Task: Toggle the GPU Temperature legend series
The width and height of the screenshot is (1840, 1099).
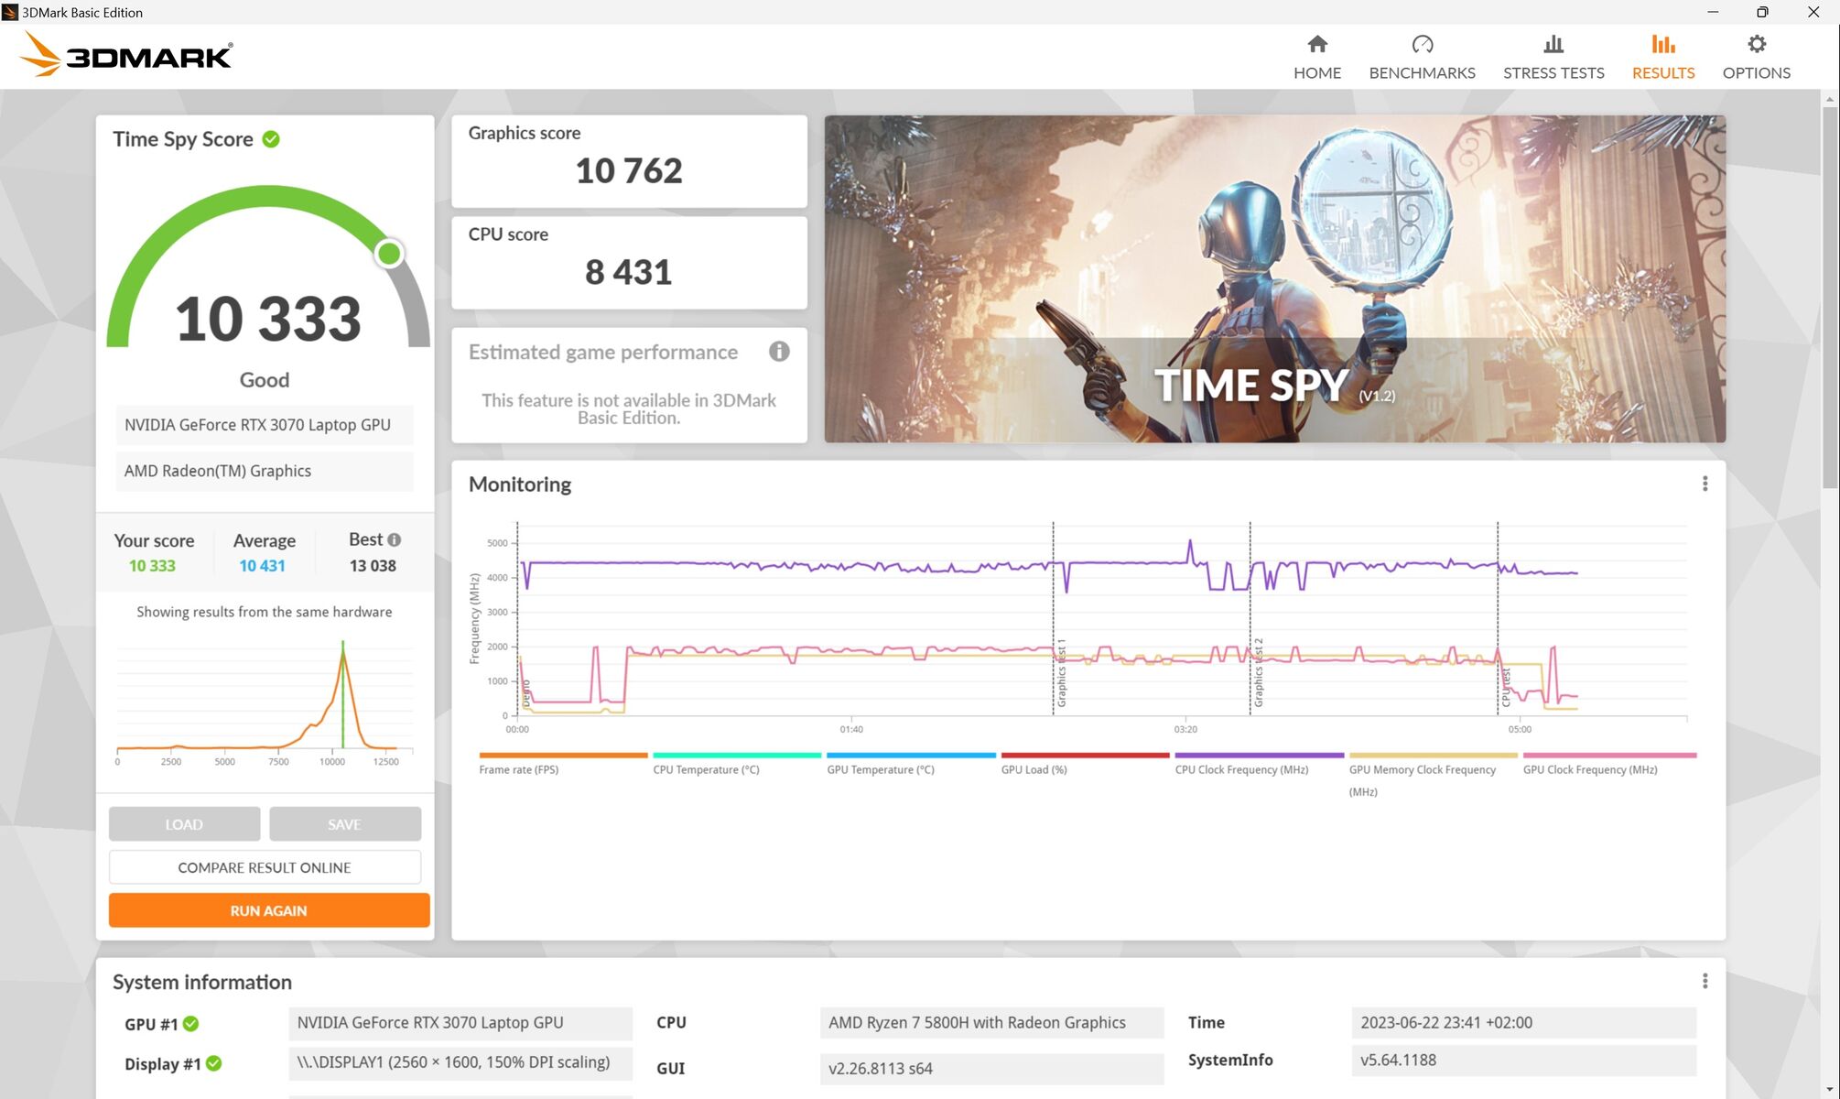Action: 910,763
